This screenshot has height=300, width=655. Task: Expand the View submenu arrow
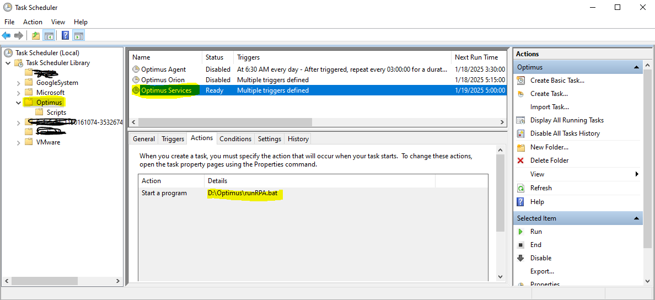pos(637,174)
